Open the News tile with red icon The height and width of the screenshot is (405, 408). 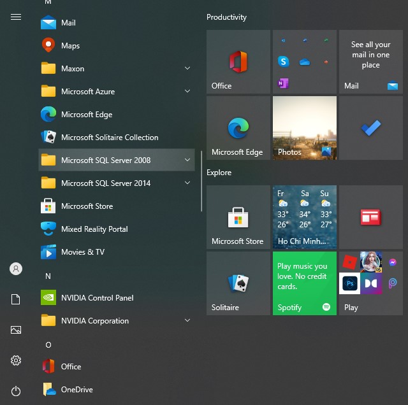coord(370,217)
